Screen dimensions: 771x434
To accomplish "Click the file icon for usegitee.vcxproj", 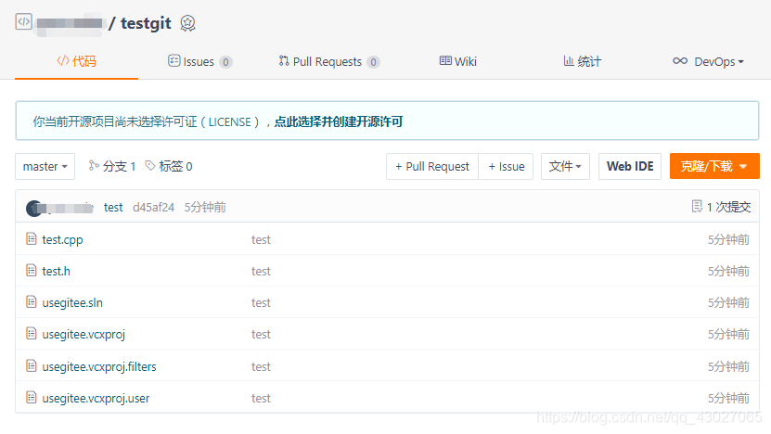I will [32, 333].
